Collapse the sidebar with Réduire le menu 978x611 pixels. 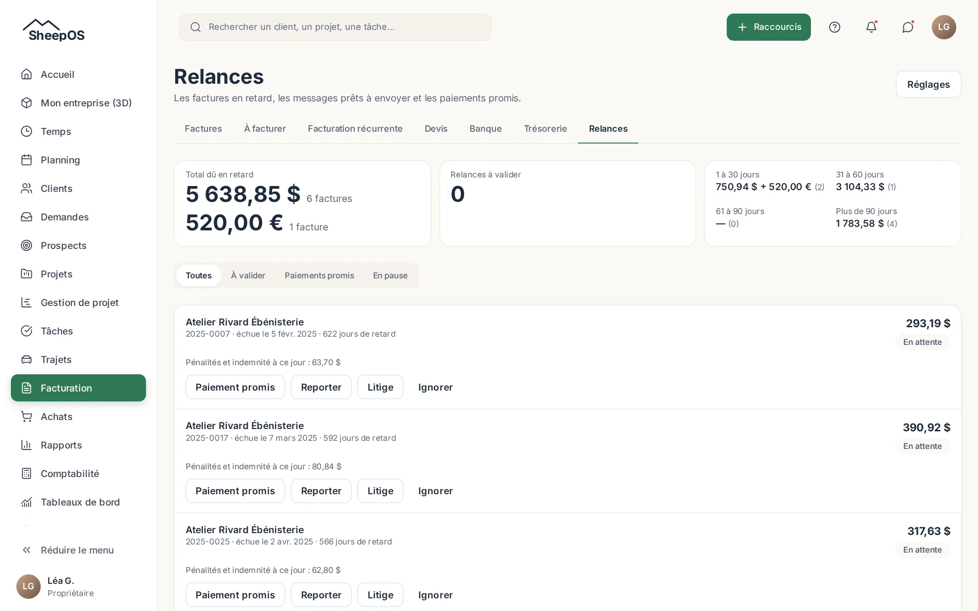pyautogui.click(x=78, y=550)
